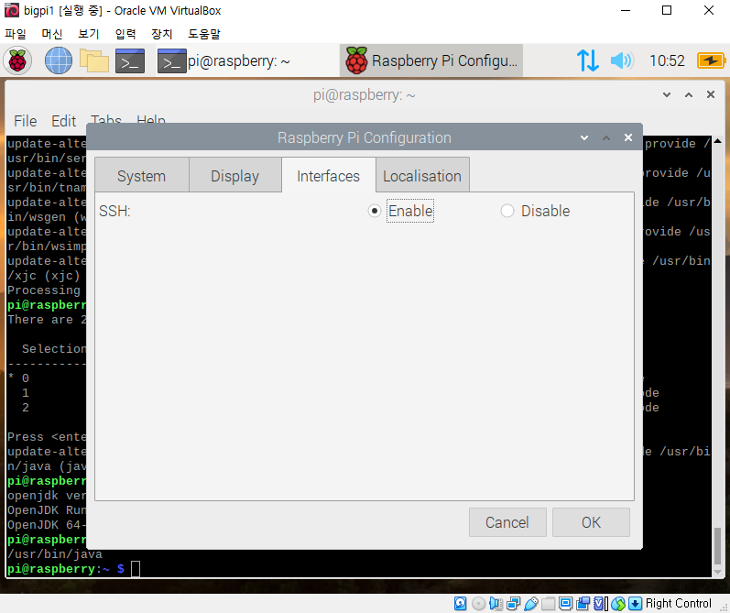Select the Disable radio button for SSH
The height and width of the screenshot is (613, 730).
coord(507,211)
